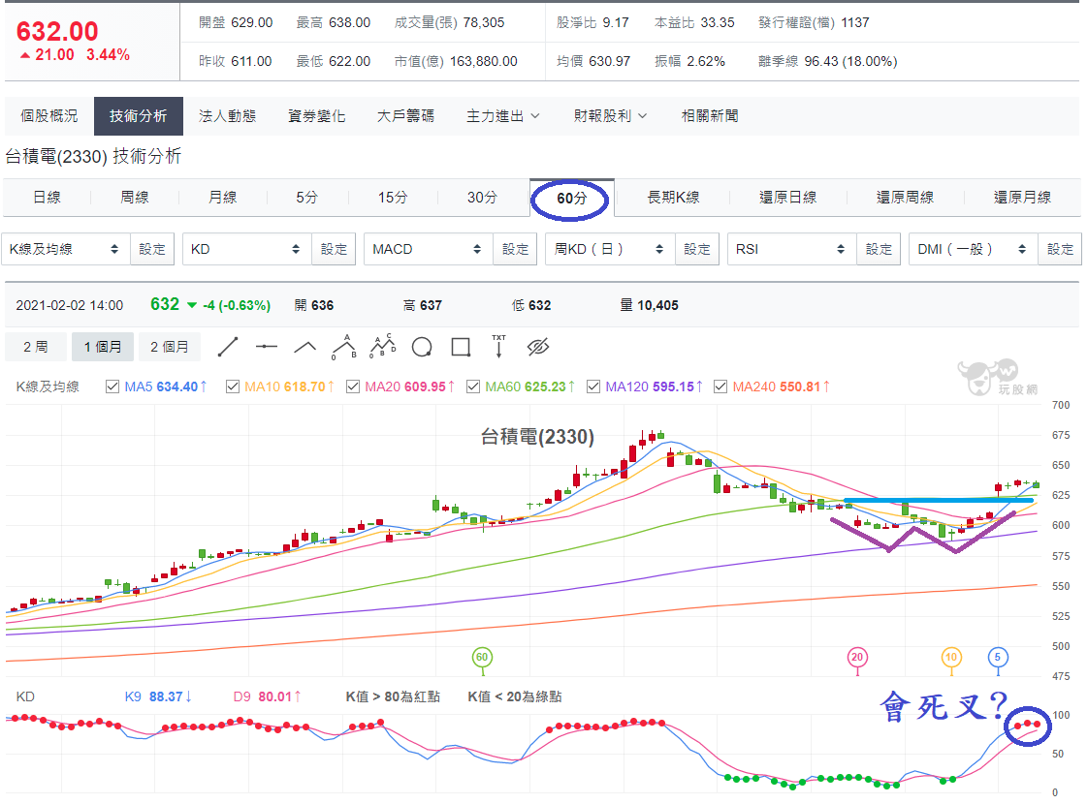Set chart range to 2 個月
Viewport: 1088px width, 804px height.
(x=170, y=347)
